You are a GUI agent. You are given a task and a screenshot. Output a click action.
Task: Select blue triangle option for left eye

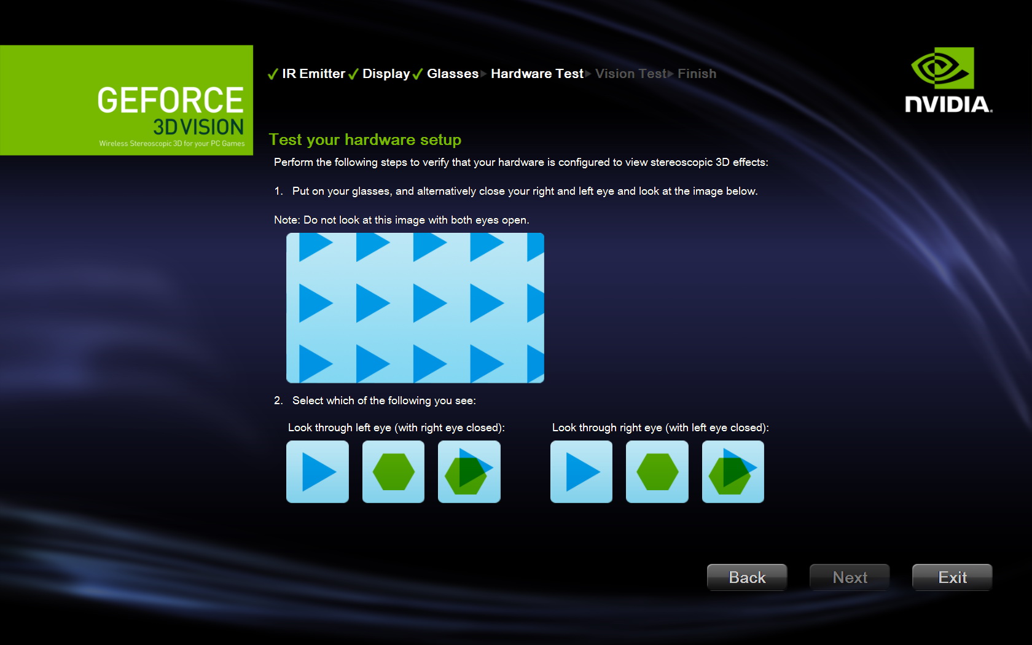(318, 472)
